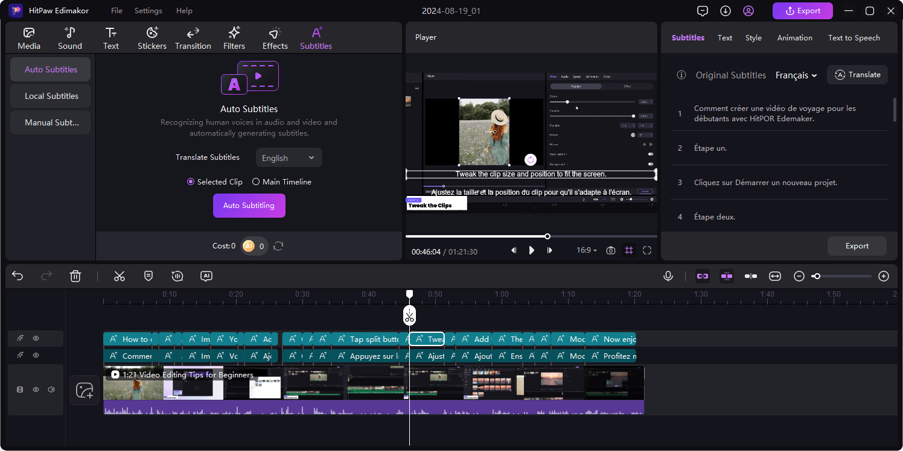
Task: Open the Français language dropdown
Action: (x=796, y=75)
